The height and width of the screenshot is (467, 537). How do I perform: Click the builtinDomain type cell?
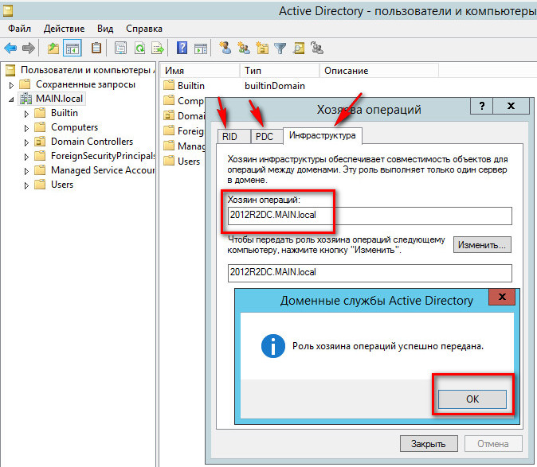[275, 85]
